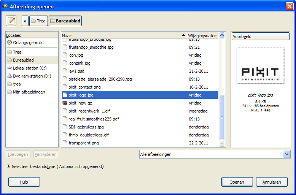Image resolution: width=296 pixels, height=195 pixels.
Task: Select pixit_logo.jpg file
Action: tap(140, 95)
